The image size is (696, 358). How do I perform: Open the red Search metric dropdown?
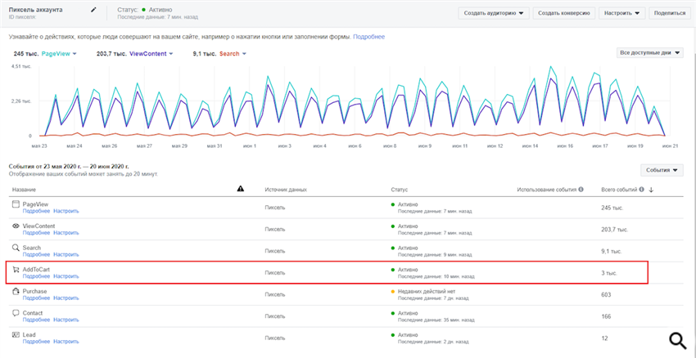(x=233, y=53)
